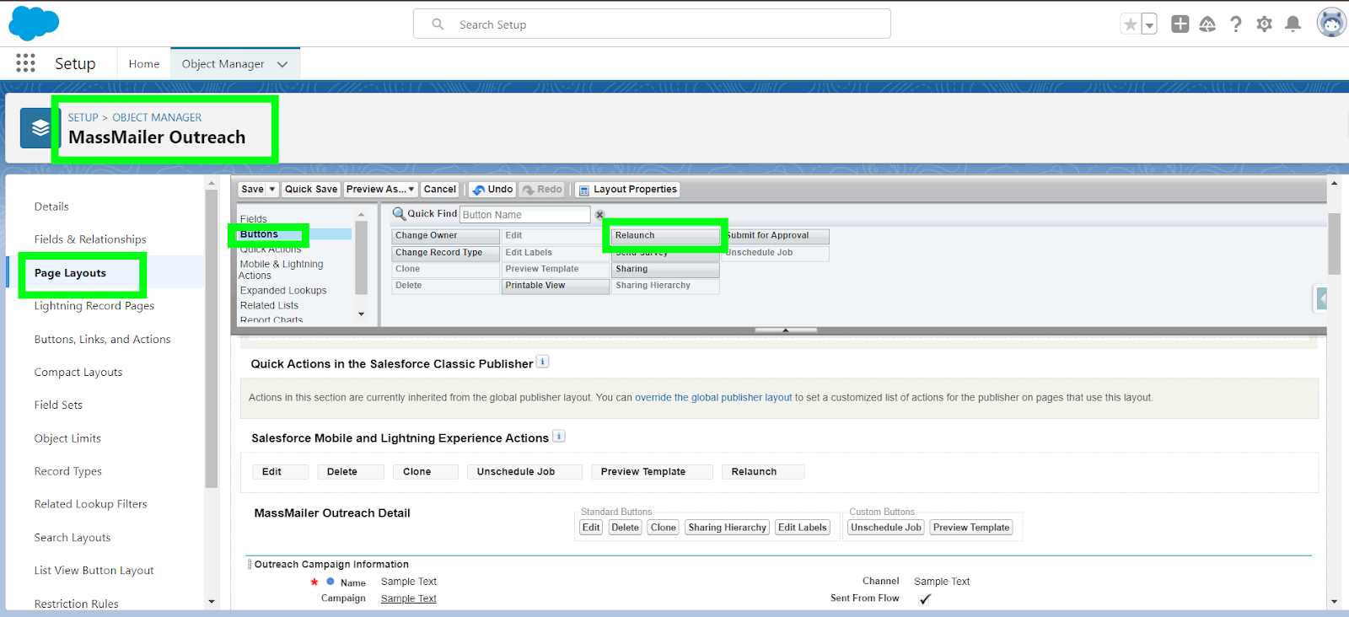Select Related Lists category
The height and width of the screenshot is (617, 1349).
tap(269, 306)
